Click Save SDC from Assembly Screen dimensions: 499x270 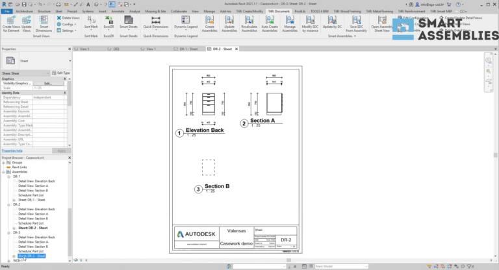[x=357, y=24]
